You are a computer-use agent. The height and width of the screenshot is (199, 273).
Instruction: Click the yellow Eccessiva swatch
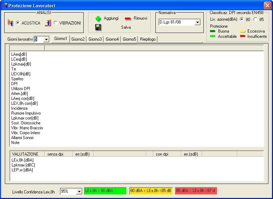click(243, 32)
